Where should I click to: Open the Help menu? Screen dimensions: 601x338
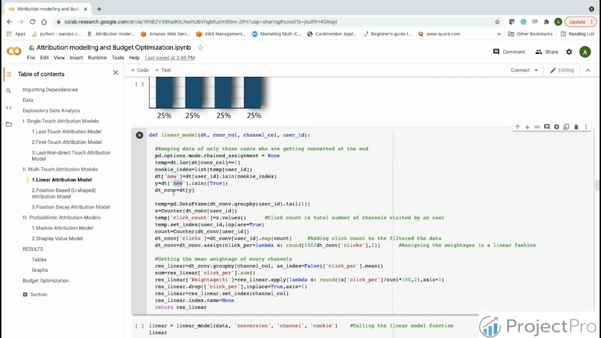pyautogui.click(x=134, y=58)
